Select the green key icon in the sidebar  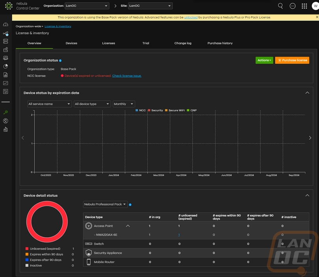[6, 112]
